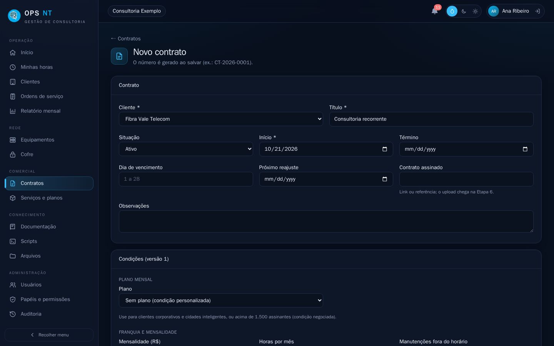The width and height of the screenshot is (554, 346).
Task: Open Início date calendar picker icon
Action: click(385, 149)
